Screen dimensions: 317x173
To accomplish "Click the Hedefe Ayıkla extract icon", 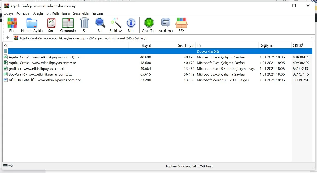I will pos(32,23).
